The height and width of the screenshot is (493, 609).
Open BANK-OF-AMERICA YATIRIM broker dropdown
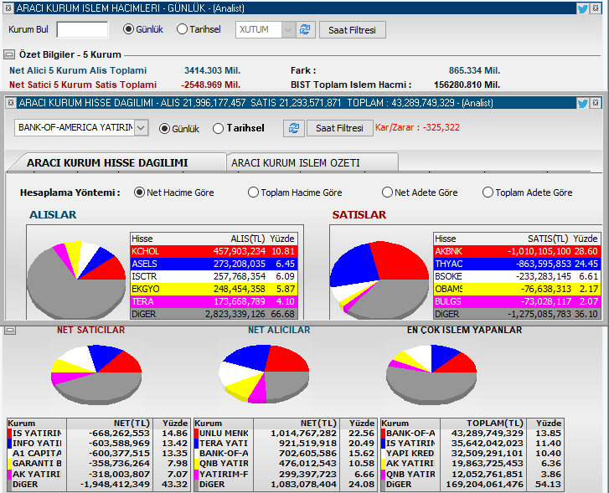click(x=142, y=128)
